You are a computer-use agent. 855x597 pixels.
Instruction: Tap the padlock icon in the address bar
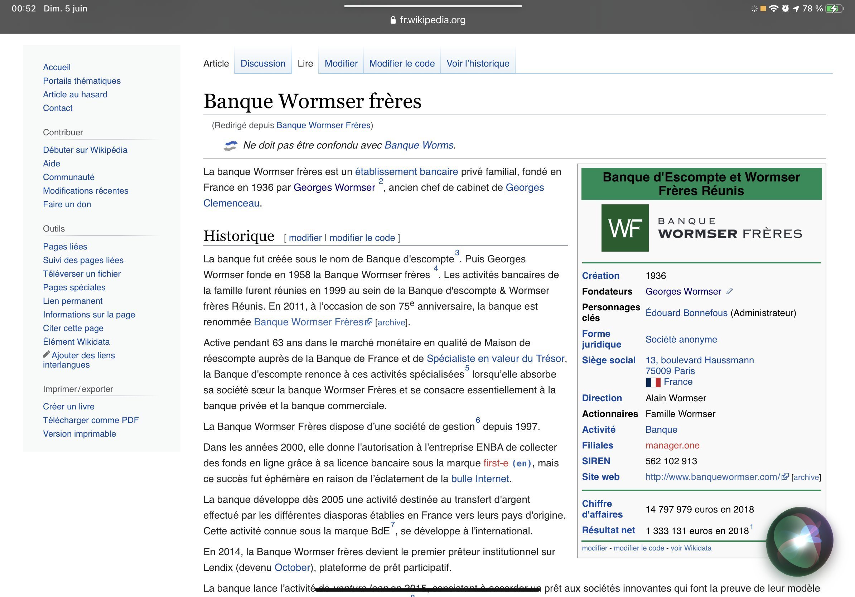[392, 20]
